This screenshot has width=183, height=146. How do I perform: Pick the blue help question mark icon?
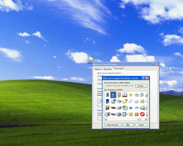(x=131, y=108)
